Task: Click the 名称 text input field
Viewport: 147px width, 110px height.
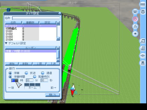Action: tap(36, 18)
